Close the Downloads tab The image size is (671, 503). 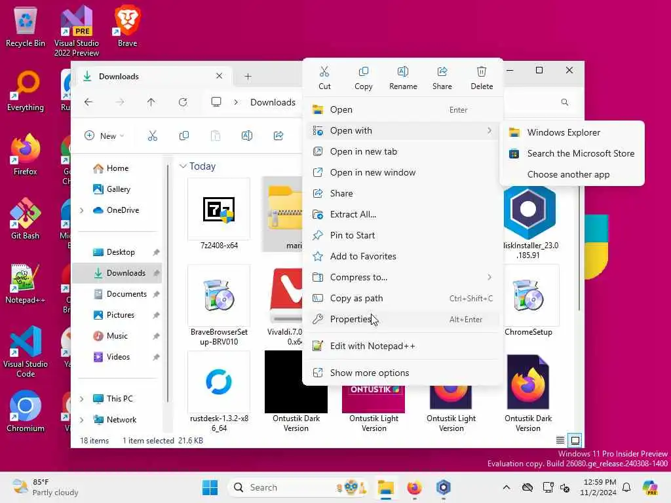coord(219,76)
